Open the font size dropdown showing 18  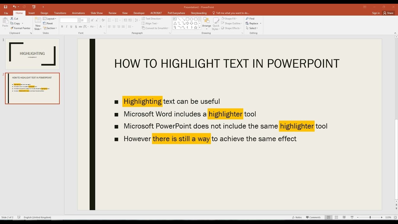[x=88, y=20]
